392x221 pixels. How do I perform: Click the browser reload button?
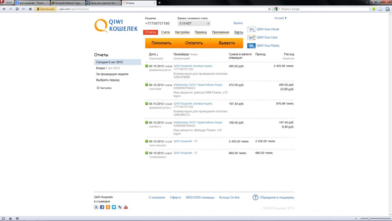click(x=17, y=9)
